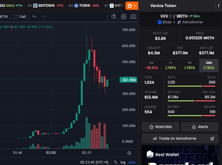Click the Venice Token title
Screen dimensions: 222x165
[163, 6]
